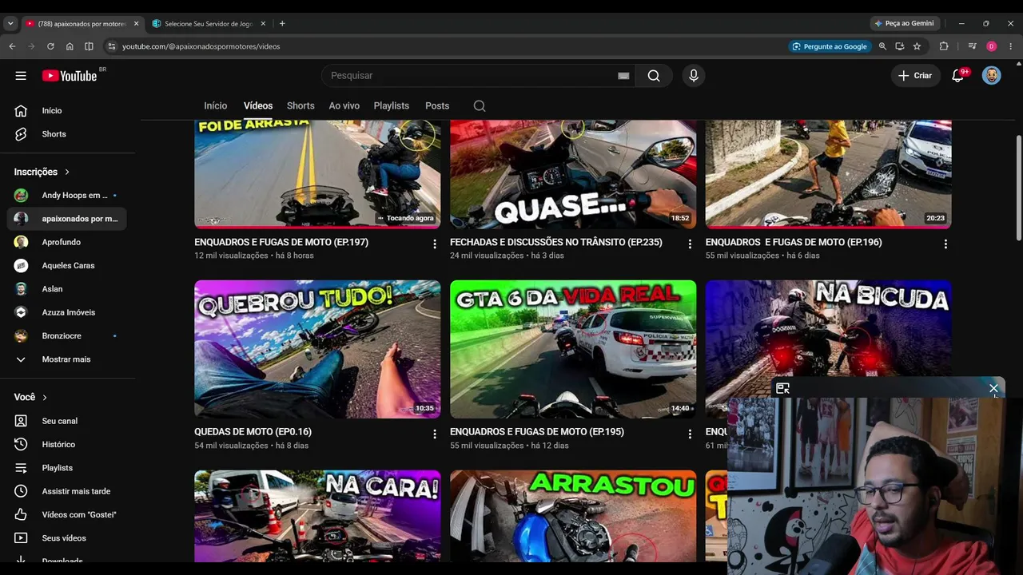Reload the page in the browser
This screenshot has height=575, width=1023.
coord(50,46)
